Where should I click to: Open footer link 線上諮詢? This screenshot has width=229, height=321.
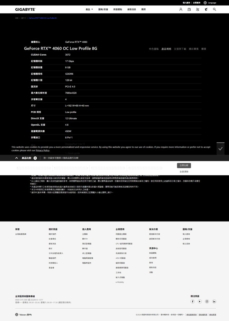(186, 244)
